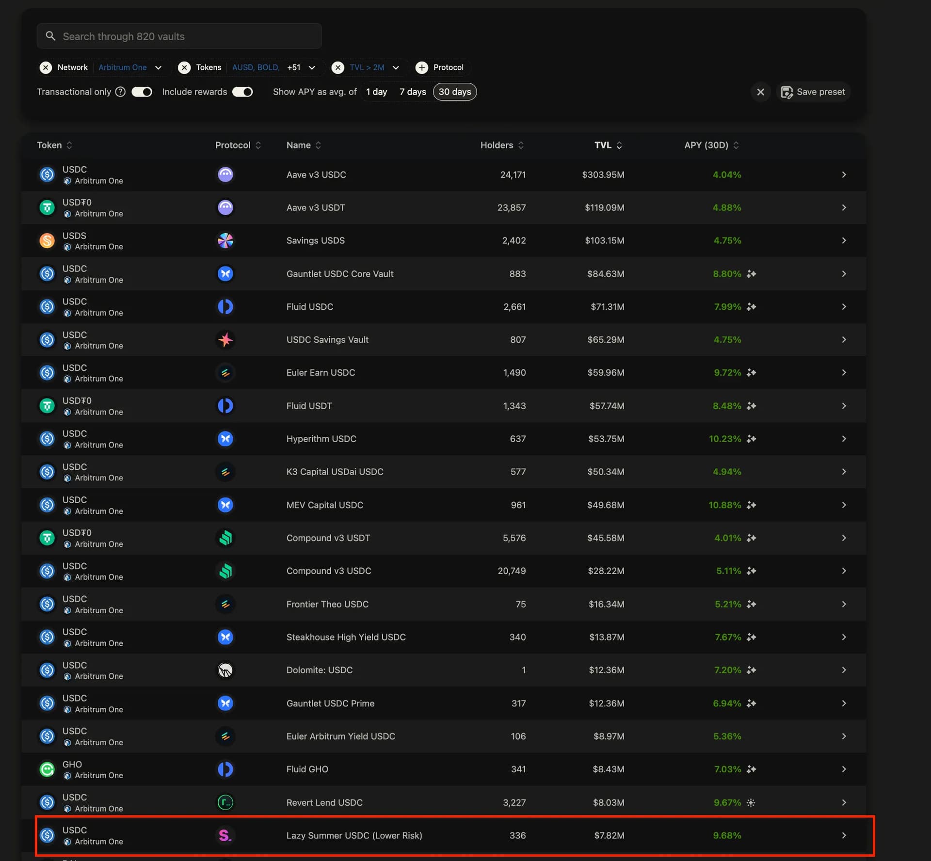Screen dimensions: 931x861
Task: Click the Save preset button
Action: [813, 92]
